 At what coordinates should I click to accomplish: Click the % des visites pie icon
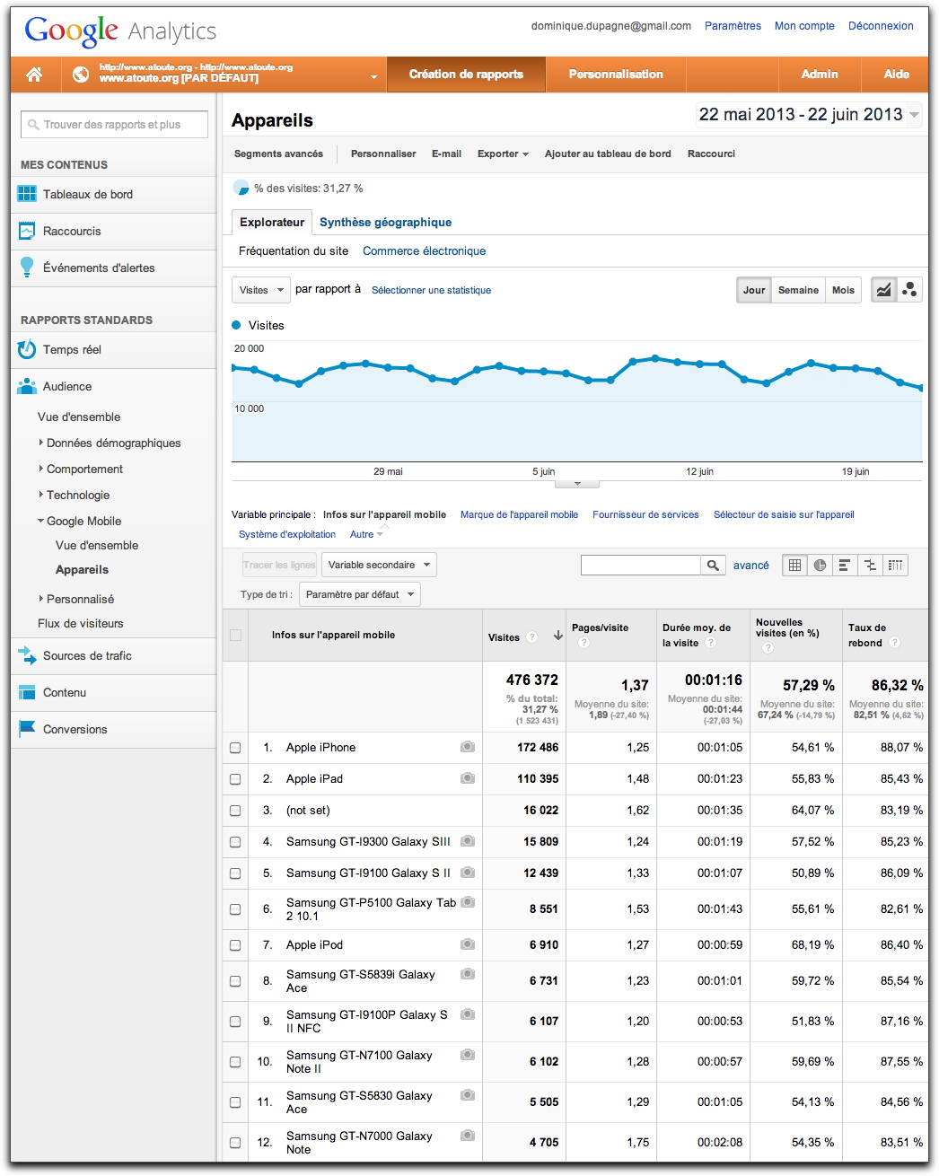[x=241, y=188]
